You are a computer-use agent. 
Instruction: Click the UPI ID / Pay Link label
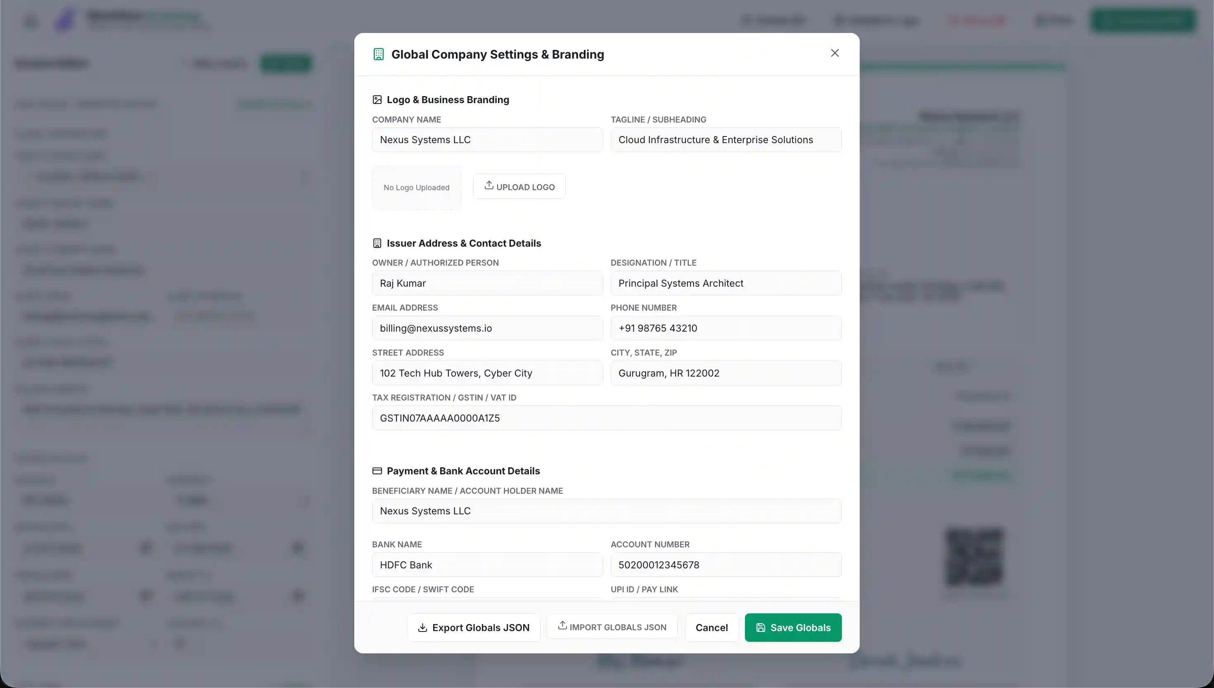pyautogui.click(x=644, y=589)
